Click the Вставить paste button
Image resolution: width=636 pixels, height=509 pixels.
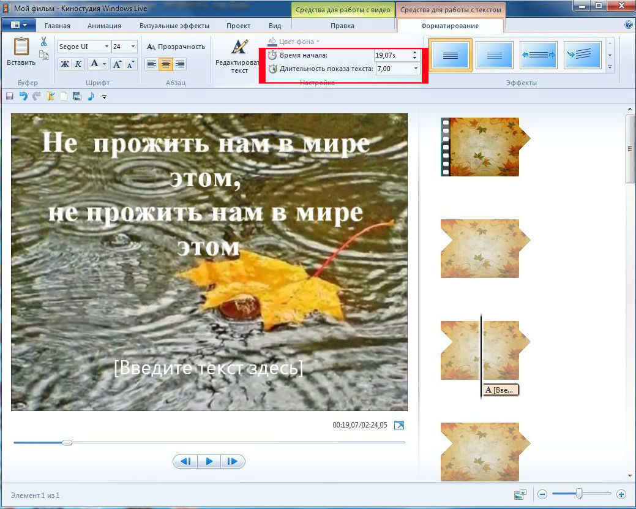click(21, 53)
